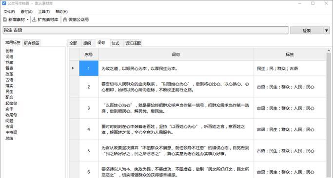Select the 民生 tag in sidebar

[x=9, y=91]
